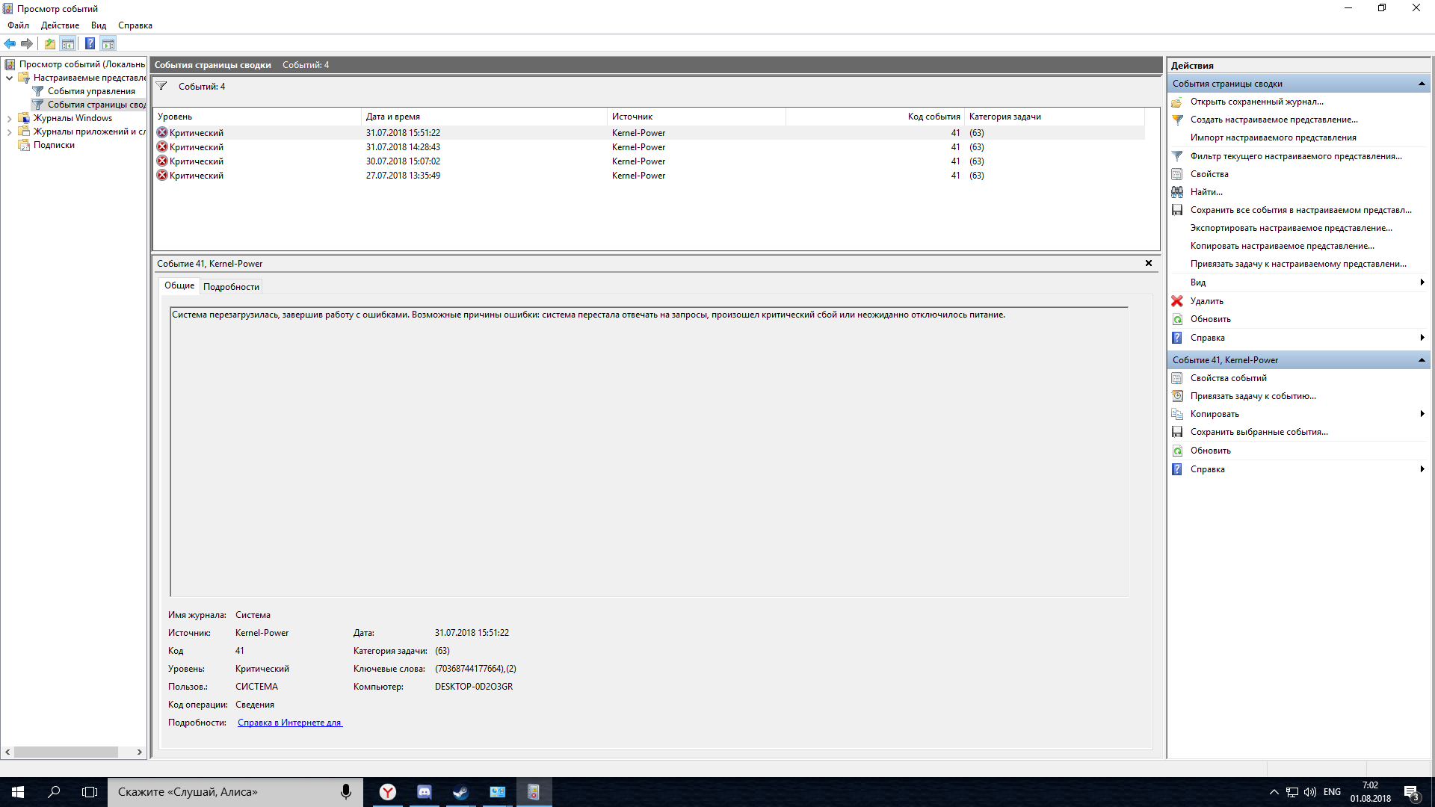
Task: Select the Подробности tab in event details
Action: click(231, 287)
